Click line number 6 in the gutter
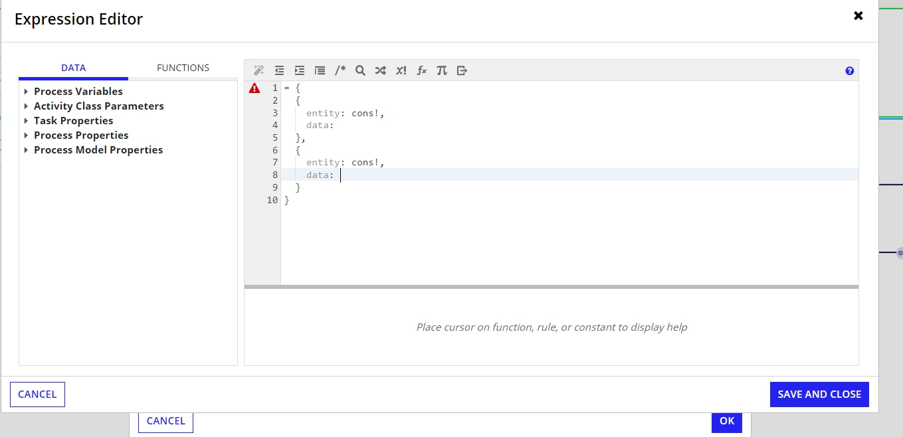 coord(275,150)
